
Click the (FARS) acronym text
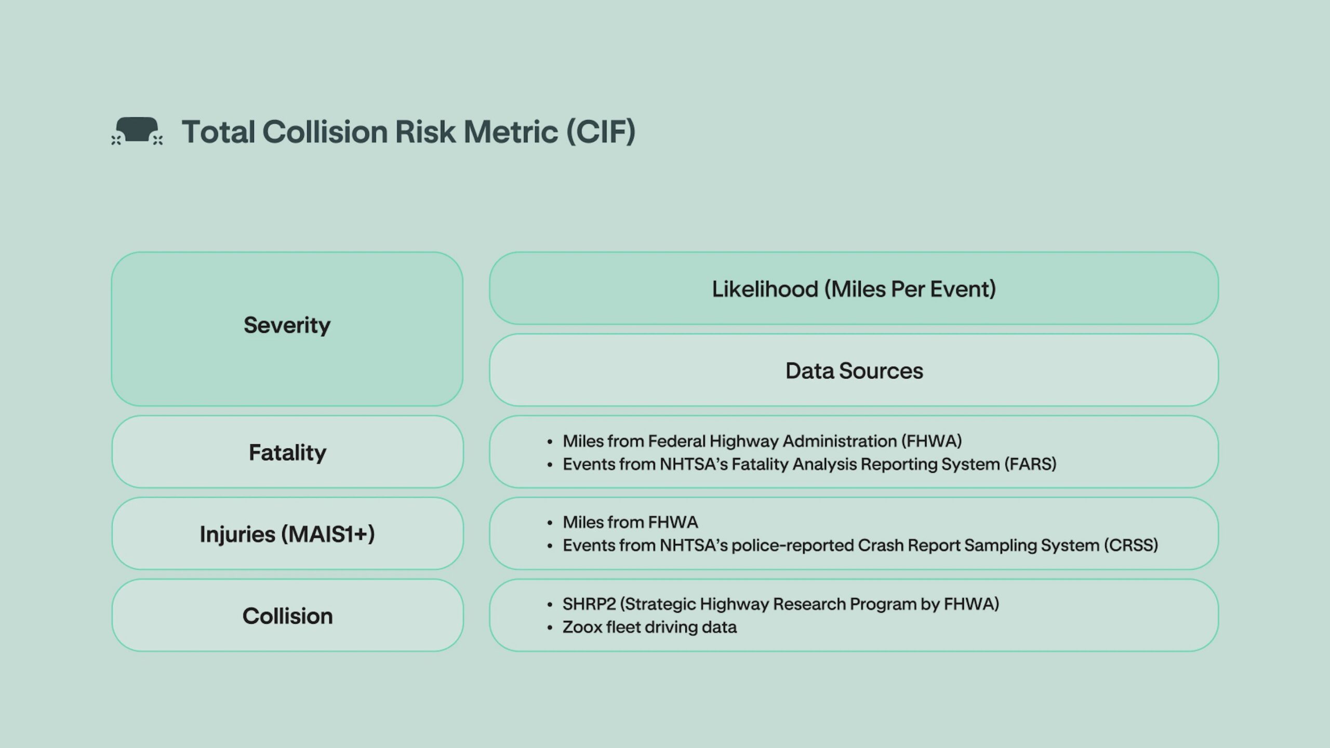point(1030,464)
